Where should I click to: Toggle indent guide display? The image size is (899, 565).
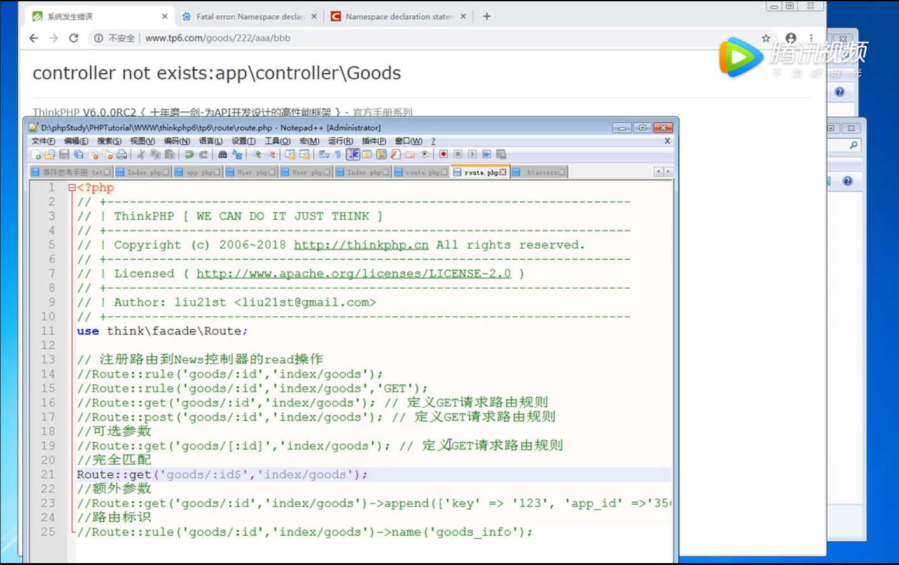click(353, 154)
